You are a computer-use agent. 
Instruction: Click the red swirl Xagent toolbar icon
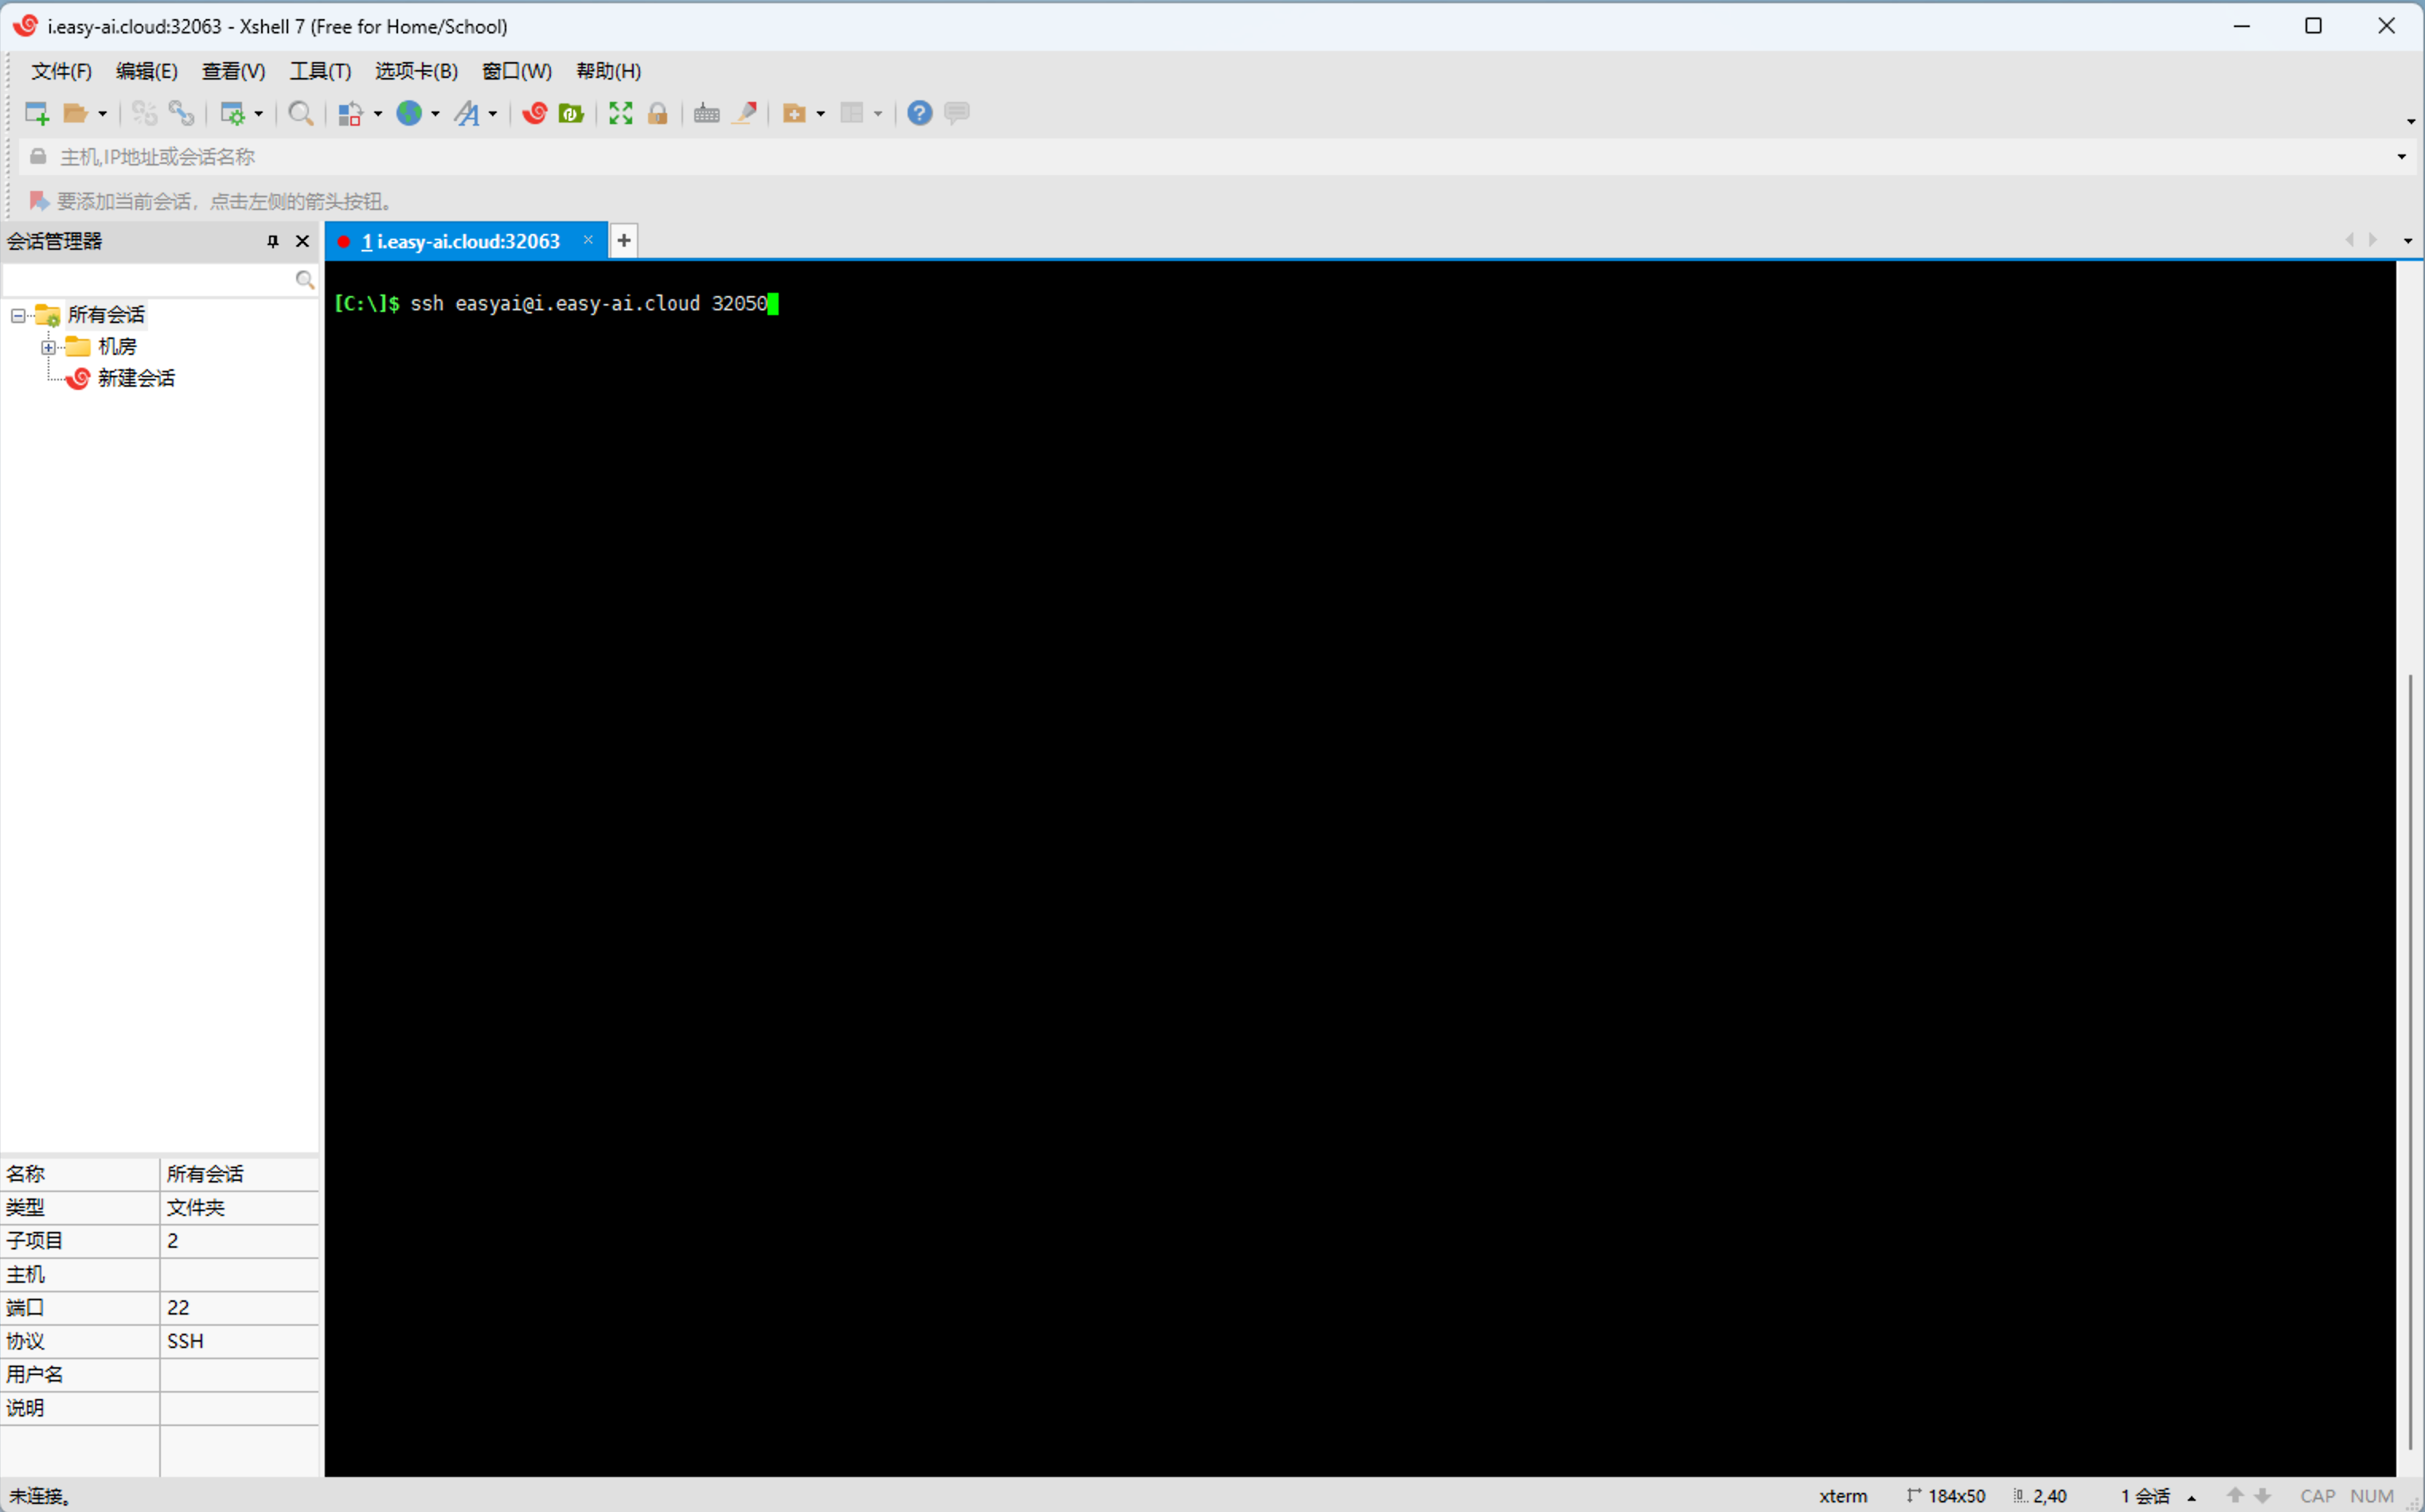tap(534, 113)
